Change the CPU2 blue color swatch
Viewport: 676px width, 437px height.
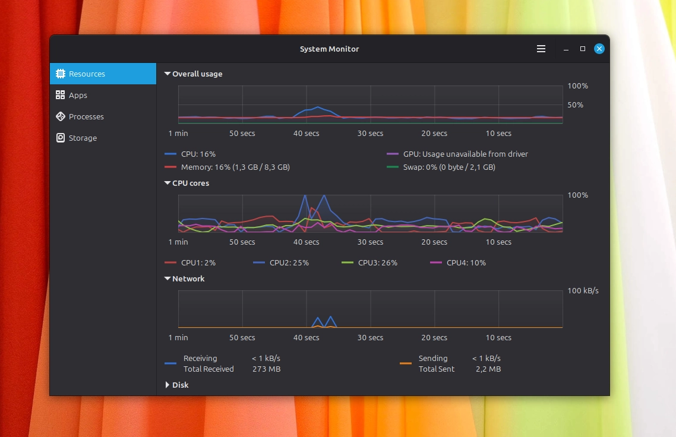(258, 262)
